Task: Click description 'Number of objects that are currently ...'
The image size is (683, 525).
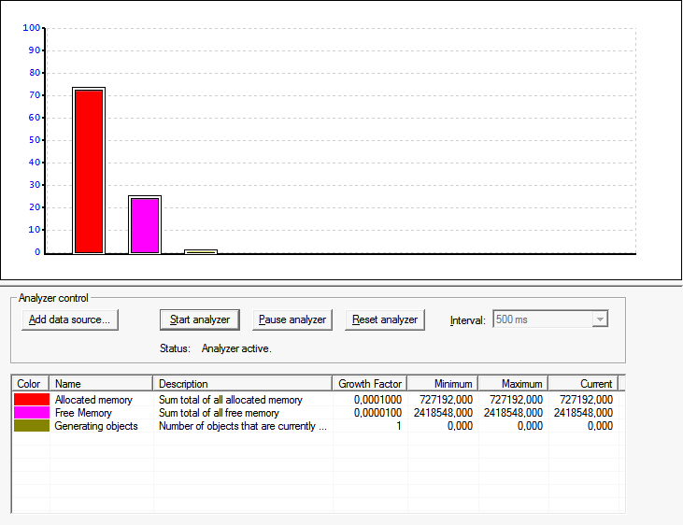Action: (243, 426)
